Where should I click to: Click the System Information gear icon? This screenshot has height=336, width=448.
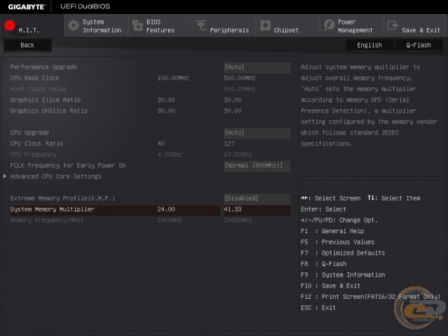point(73,26)
